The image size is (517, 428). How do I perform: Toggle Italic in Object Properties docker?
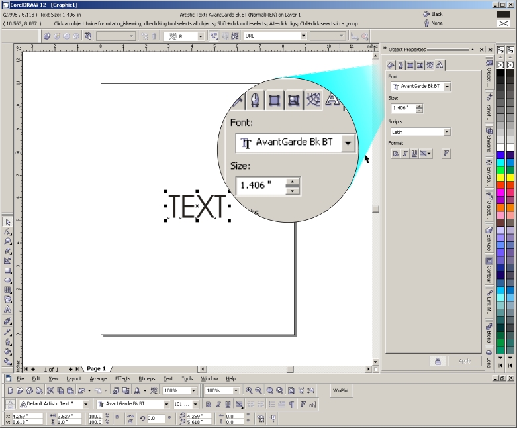coord(405,154)
